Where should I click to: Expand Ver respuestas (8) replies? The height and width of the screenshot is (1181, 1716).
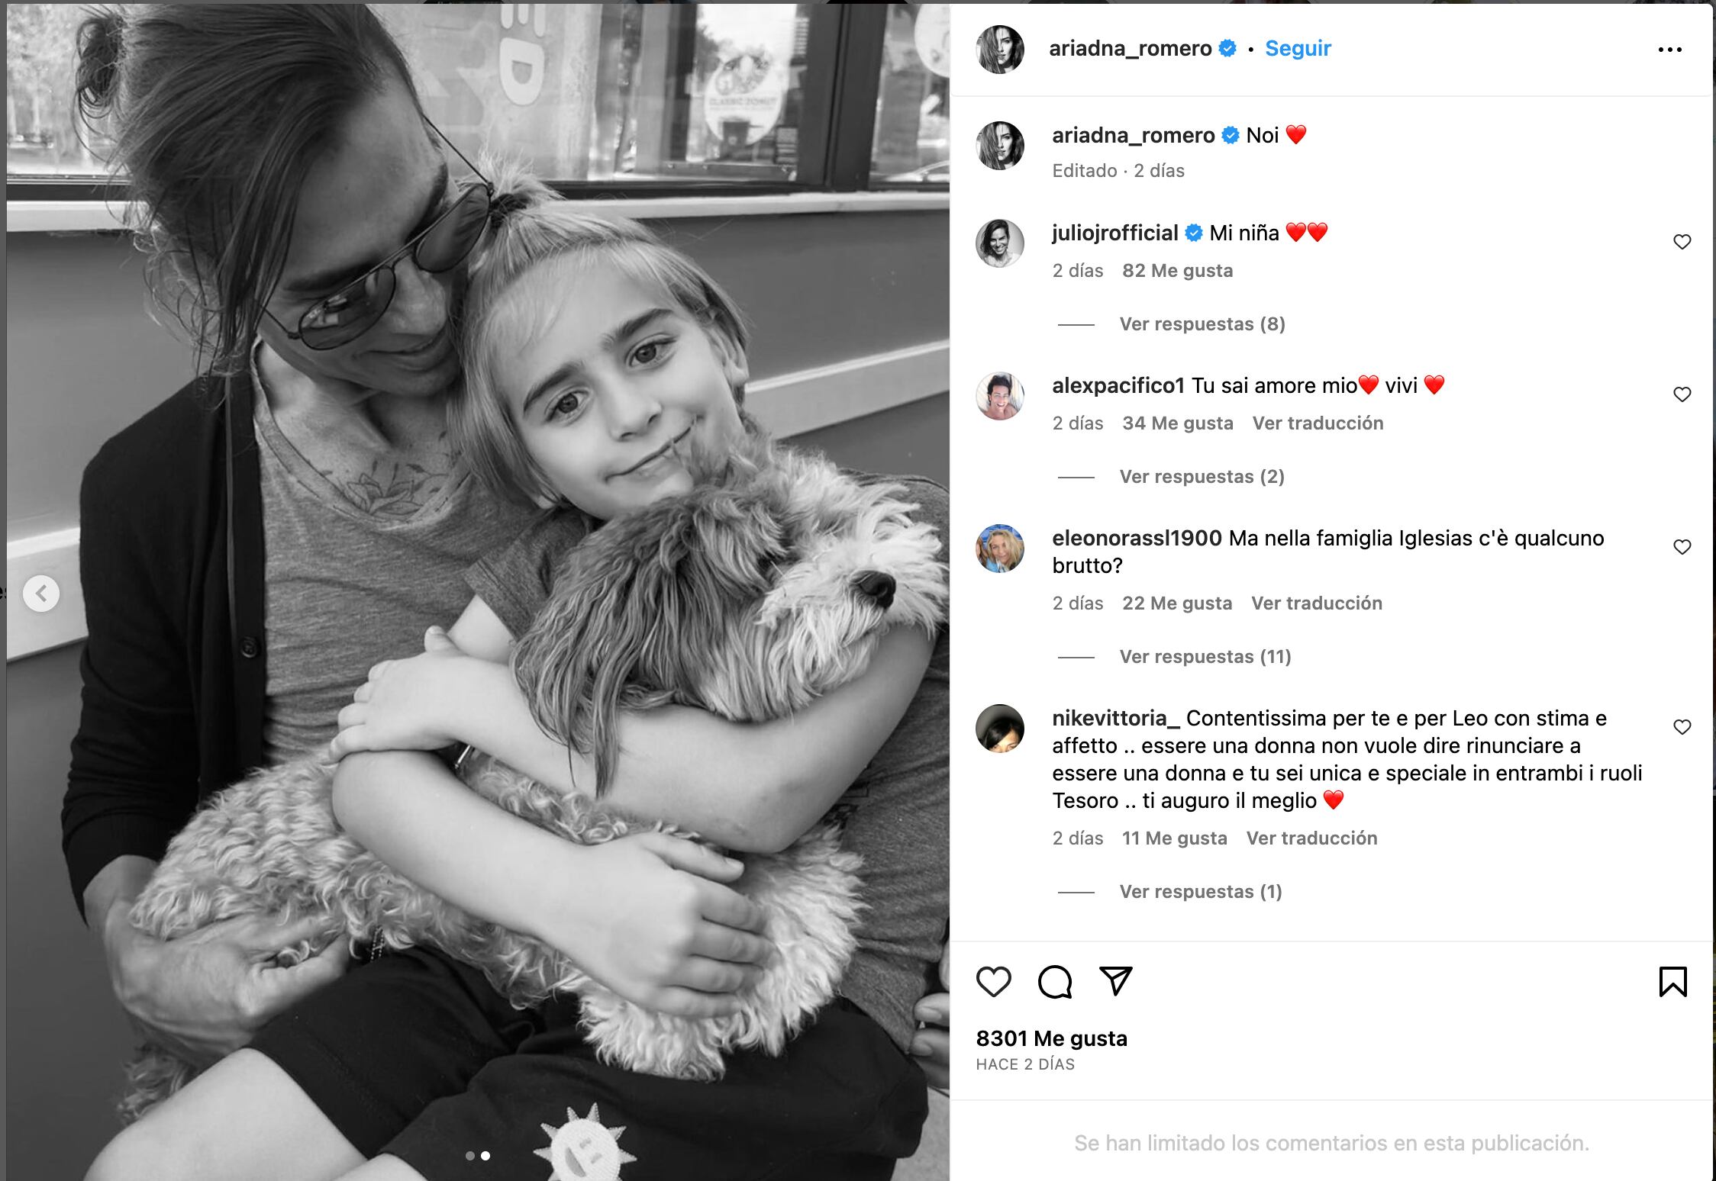(1202, 324)
